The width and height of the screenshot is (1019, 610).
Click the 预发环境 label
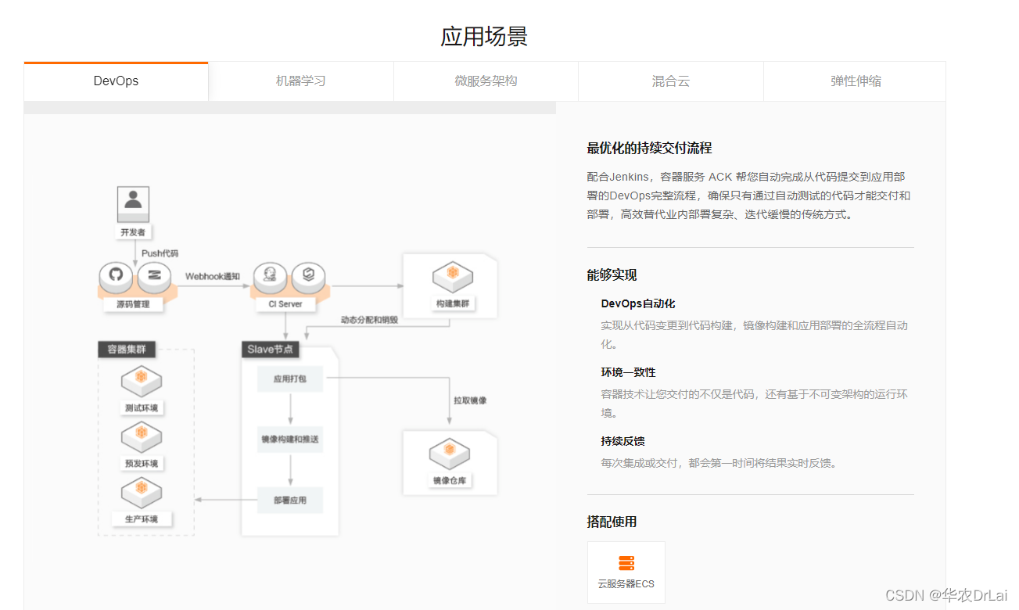142,464
